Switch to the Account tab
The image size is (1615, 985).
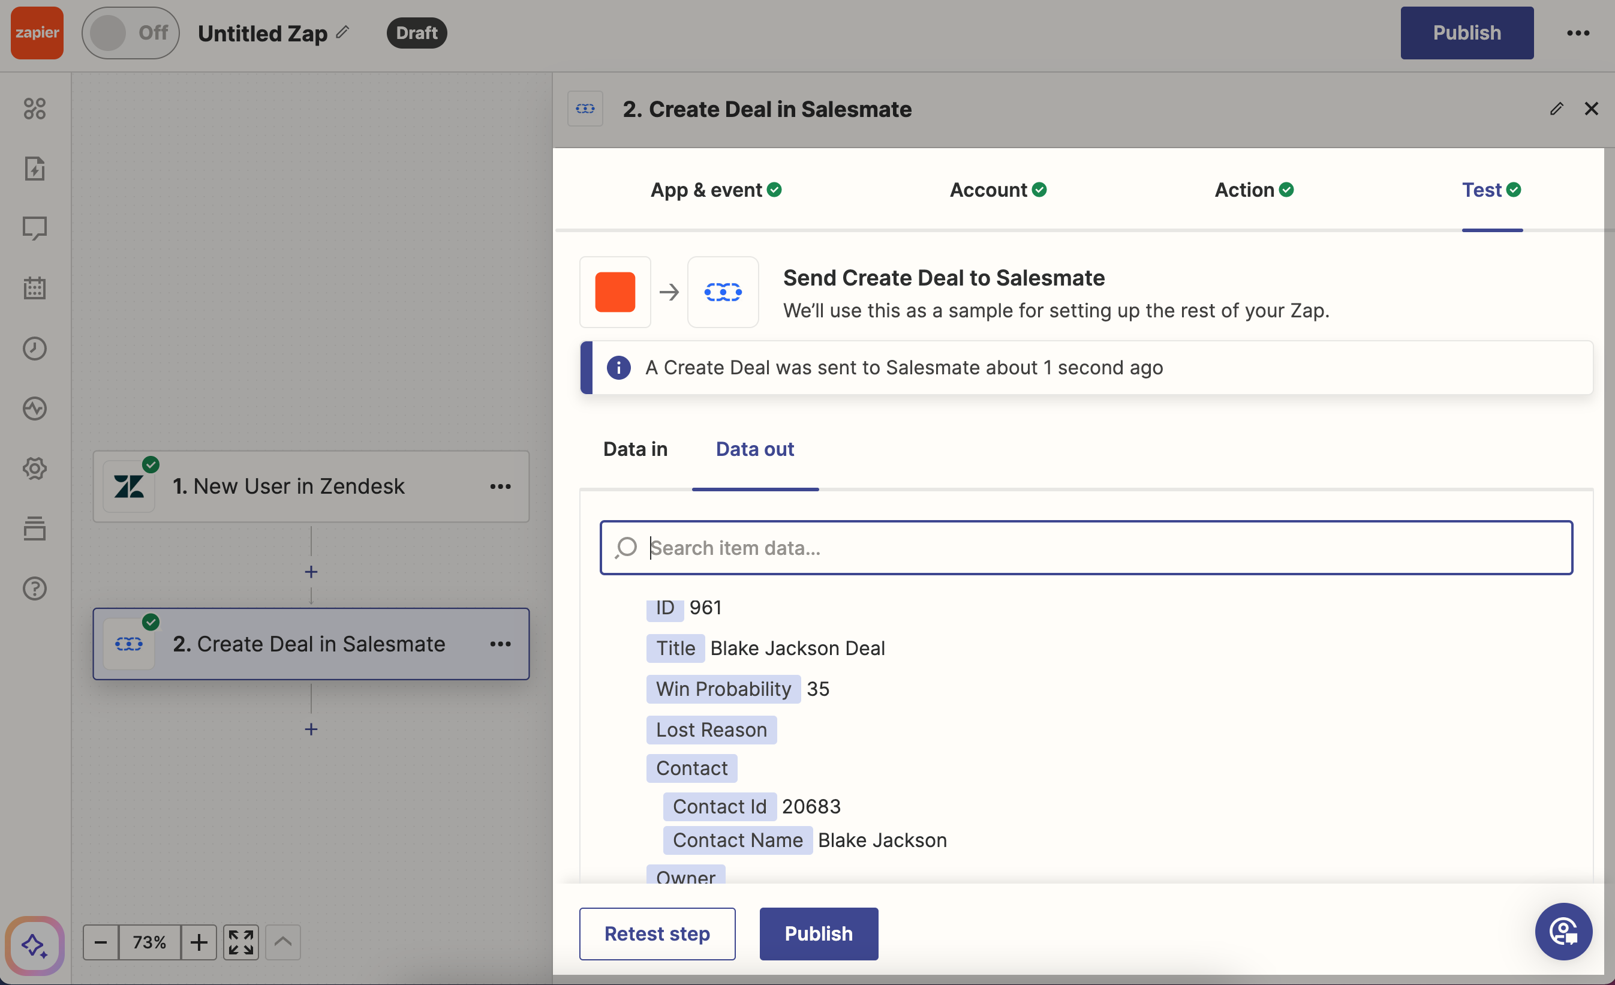[x=997, y=190]
